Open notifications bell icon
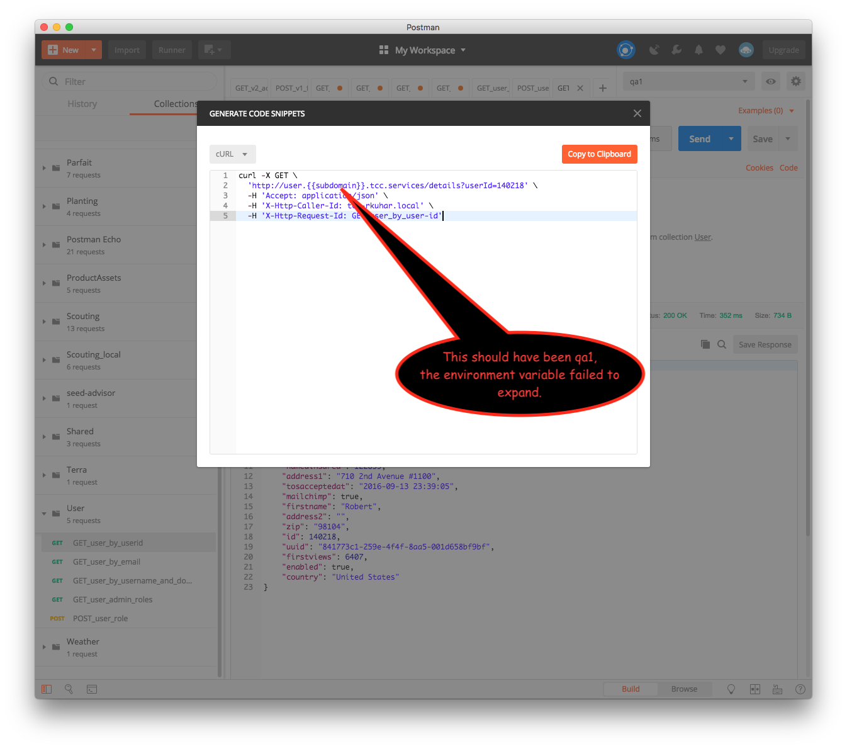This screenshot has height=749, width=847. click(x=698, y=50)
